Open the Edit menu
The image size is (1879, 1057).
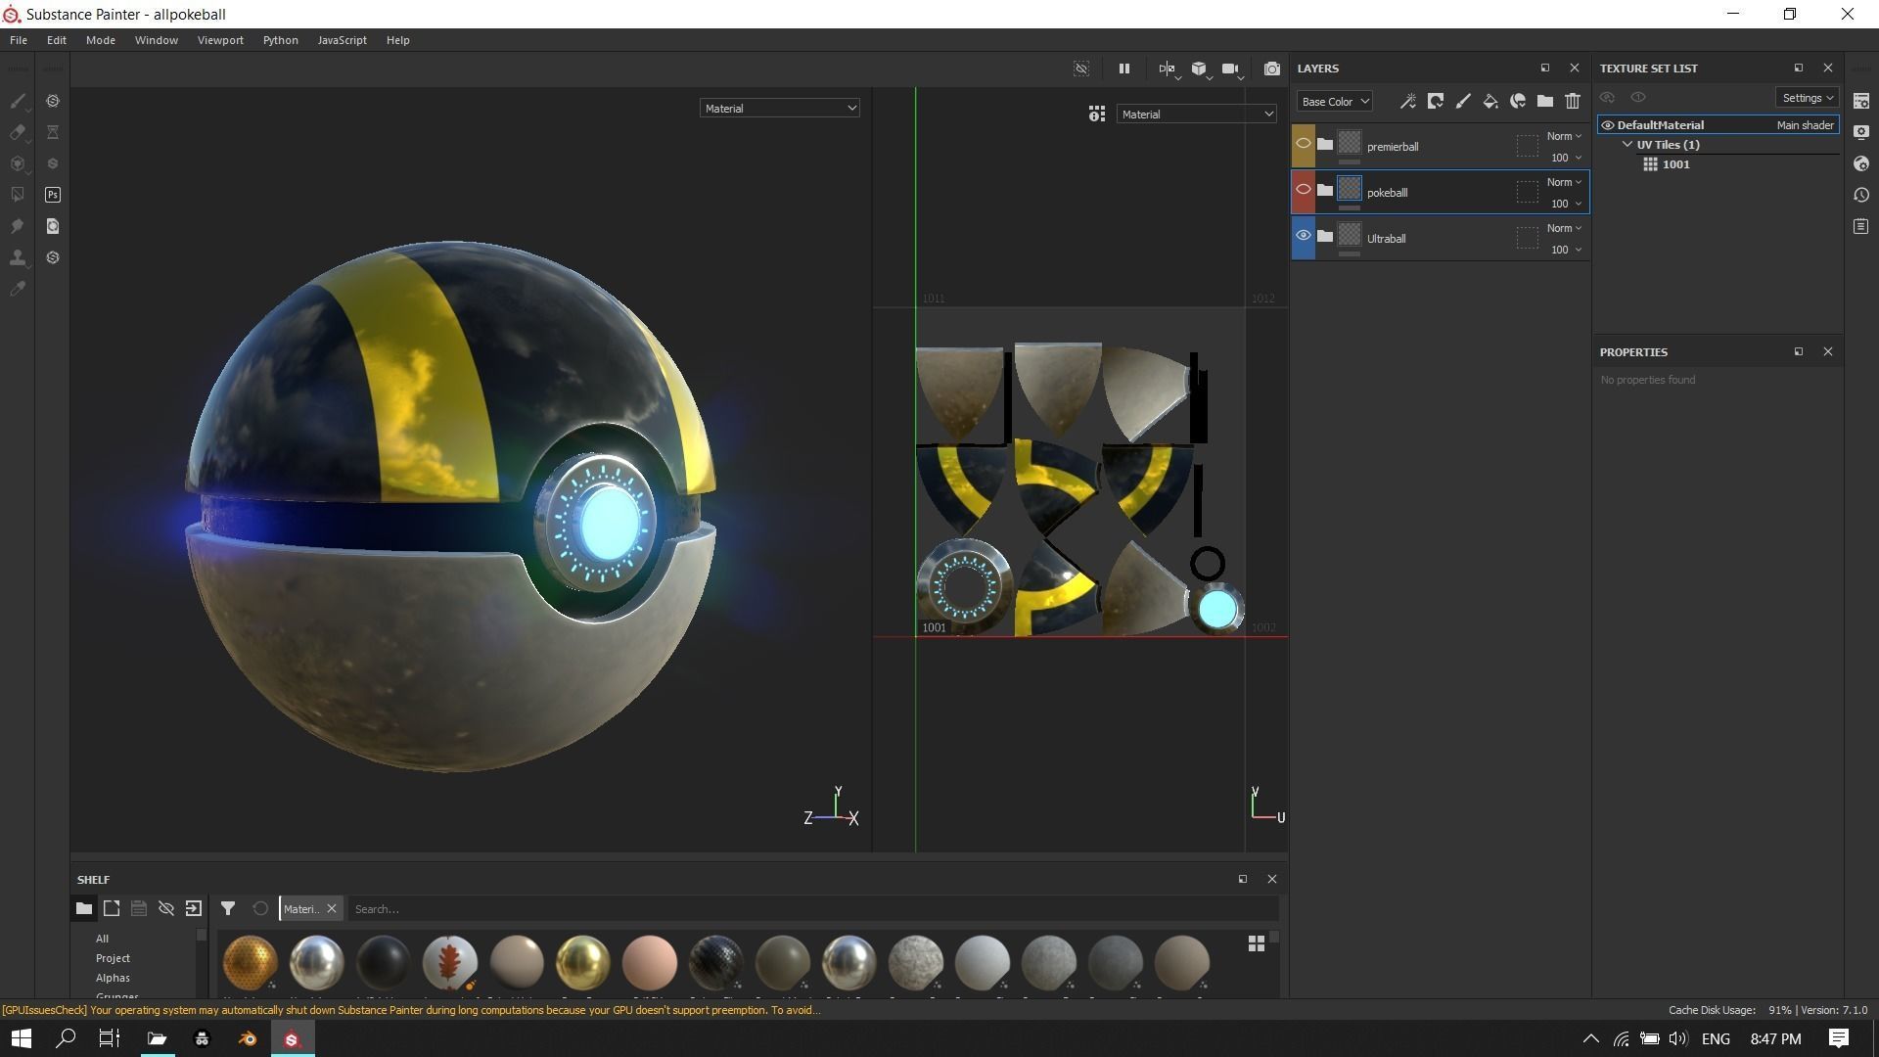[57, 40]
